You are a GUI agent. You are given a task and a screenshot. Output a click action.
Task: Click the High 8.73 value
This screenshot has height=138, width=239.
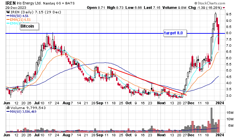coord(115,7)
